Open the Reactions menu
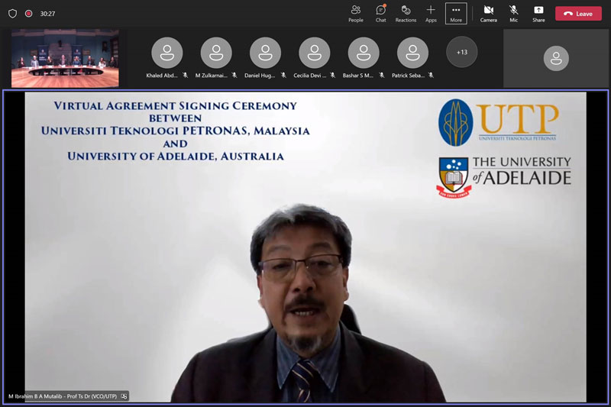 (406, 14)
